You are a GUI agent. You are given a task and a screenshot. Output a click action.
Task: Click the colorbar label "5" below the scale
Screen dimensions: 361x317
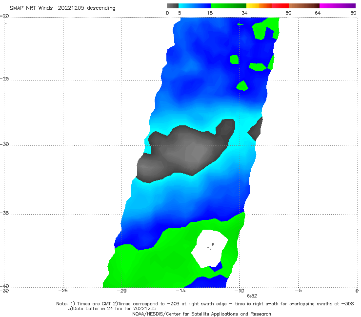180,13
